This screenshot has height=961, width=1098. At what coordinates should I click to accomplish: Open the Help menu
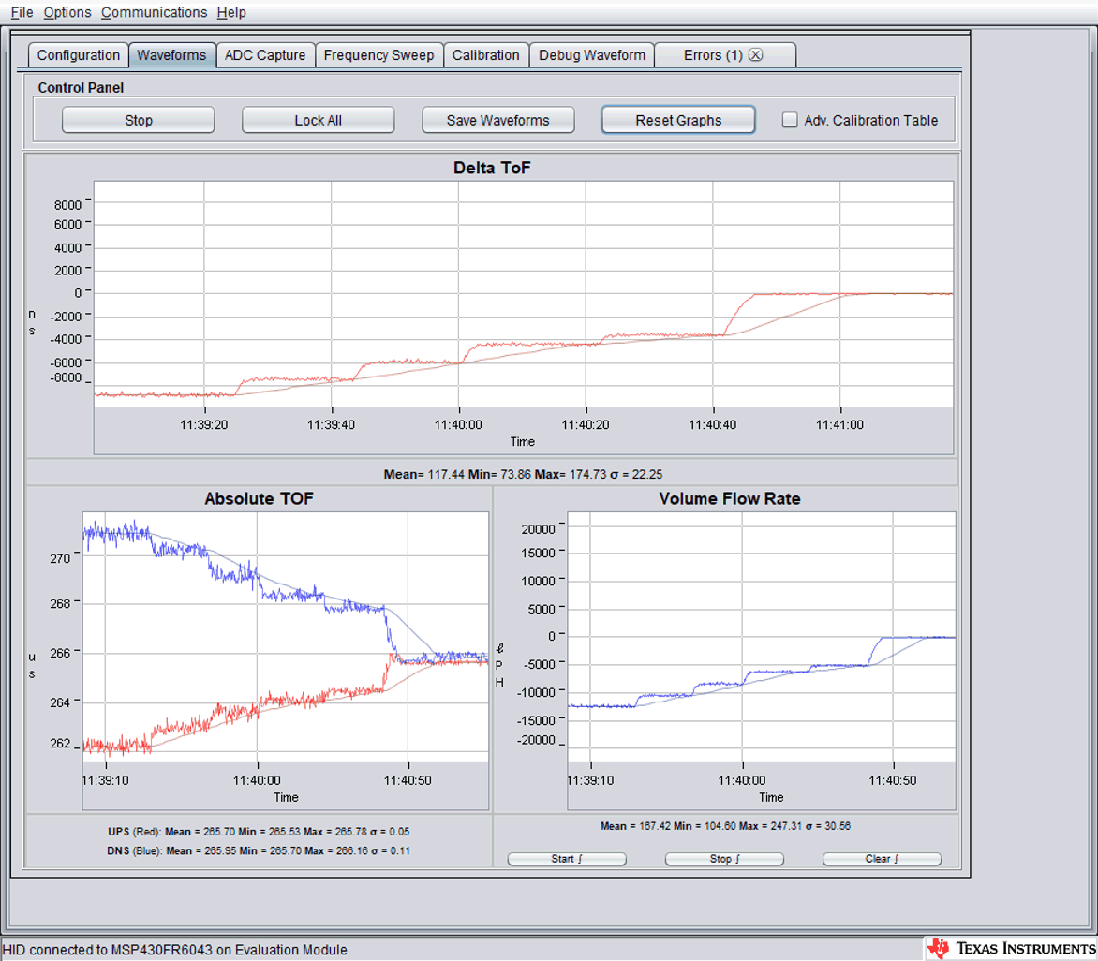pyautogui.click(x=231, y=12)
